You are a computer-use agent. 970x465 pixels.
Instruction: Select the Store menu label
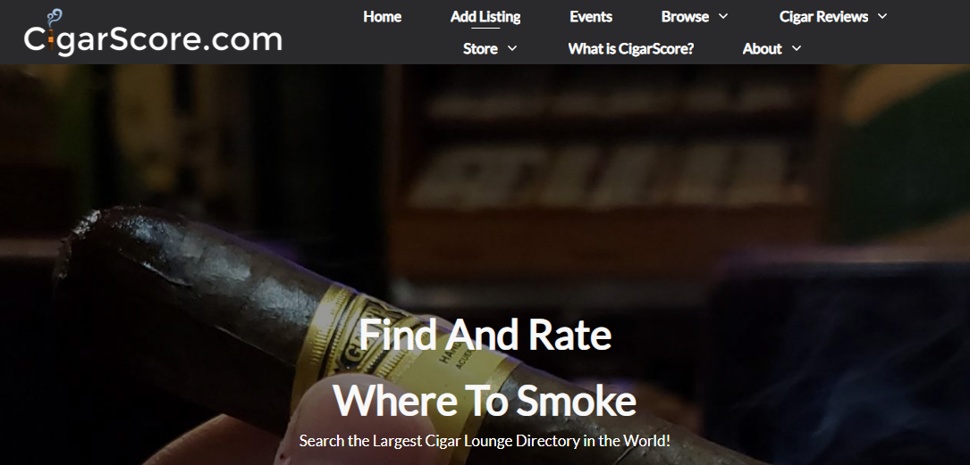pos(481,49)
